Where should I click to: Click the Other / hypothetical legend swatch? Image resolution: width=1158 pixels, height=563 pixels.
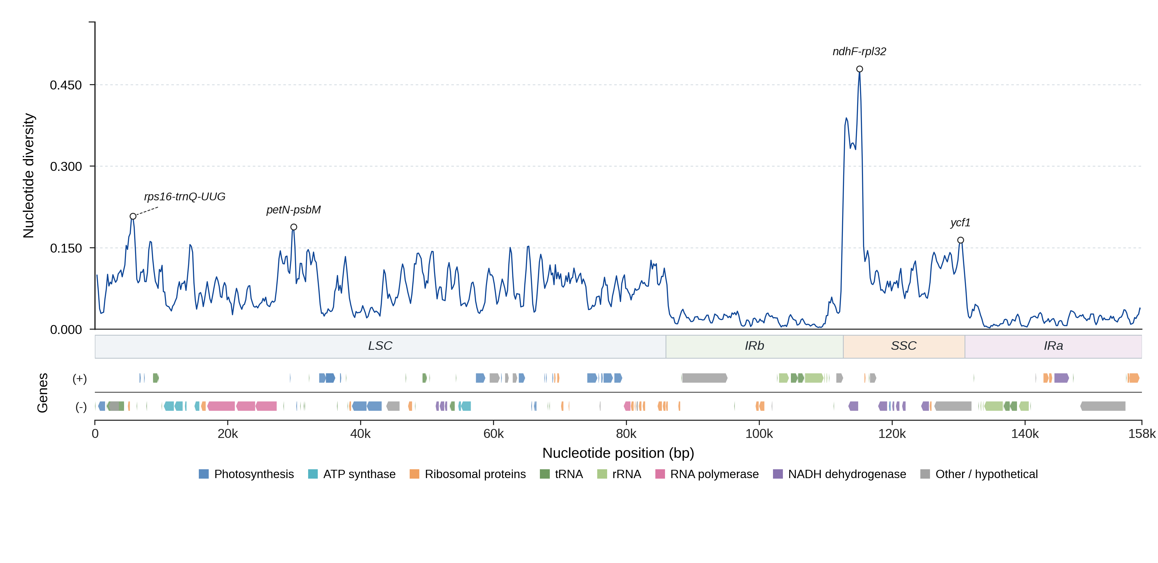(x=925, y=474)
